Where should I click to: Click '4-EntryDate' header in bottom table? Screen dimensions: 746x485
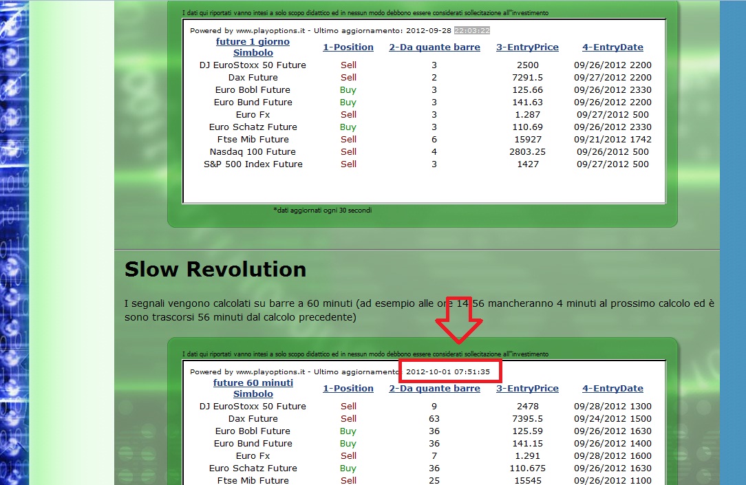tap(612, 389)
